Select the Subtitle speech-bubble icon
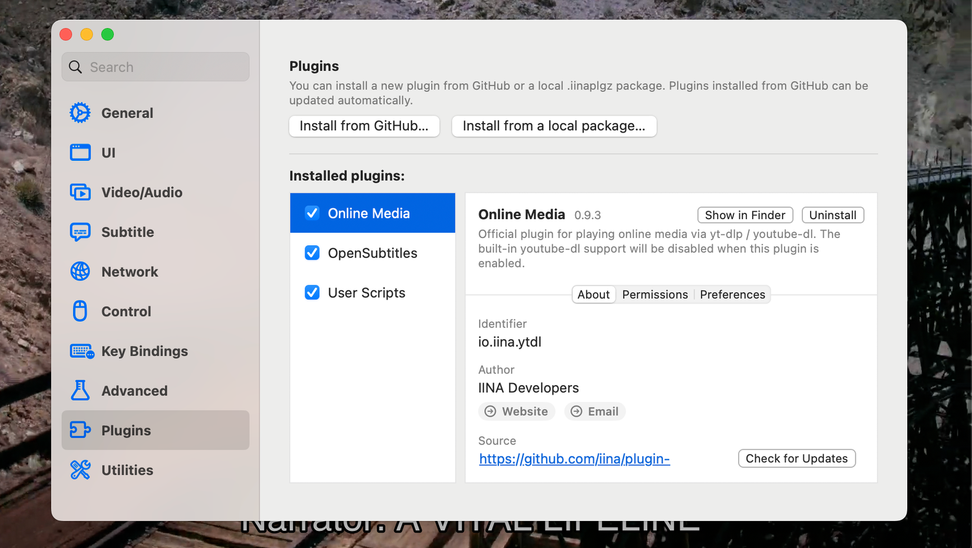 79,232
